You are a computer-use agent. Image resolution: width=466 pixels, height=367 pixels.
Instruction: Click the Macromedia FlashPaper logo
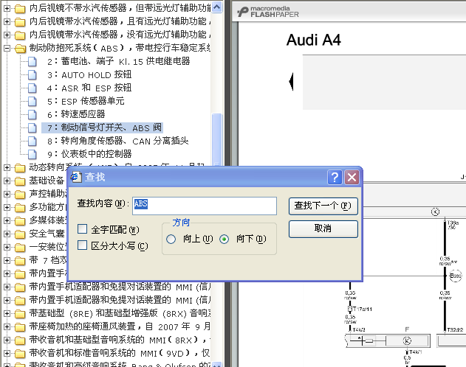pyautogui.click(x=268, y=12)
